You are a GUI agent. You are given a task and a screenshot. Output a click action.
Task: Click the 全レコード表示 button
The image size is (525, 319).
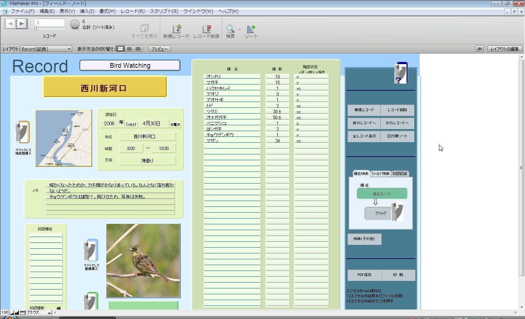(364, 136)
